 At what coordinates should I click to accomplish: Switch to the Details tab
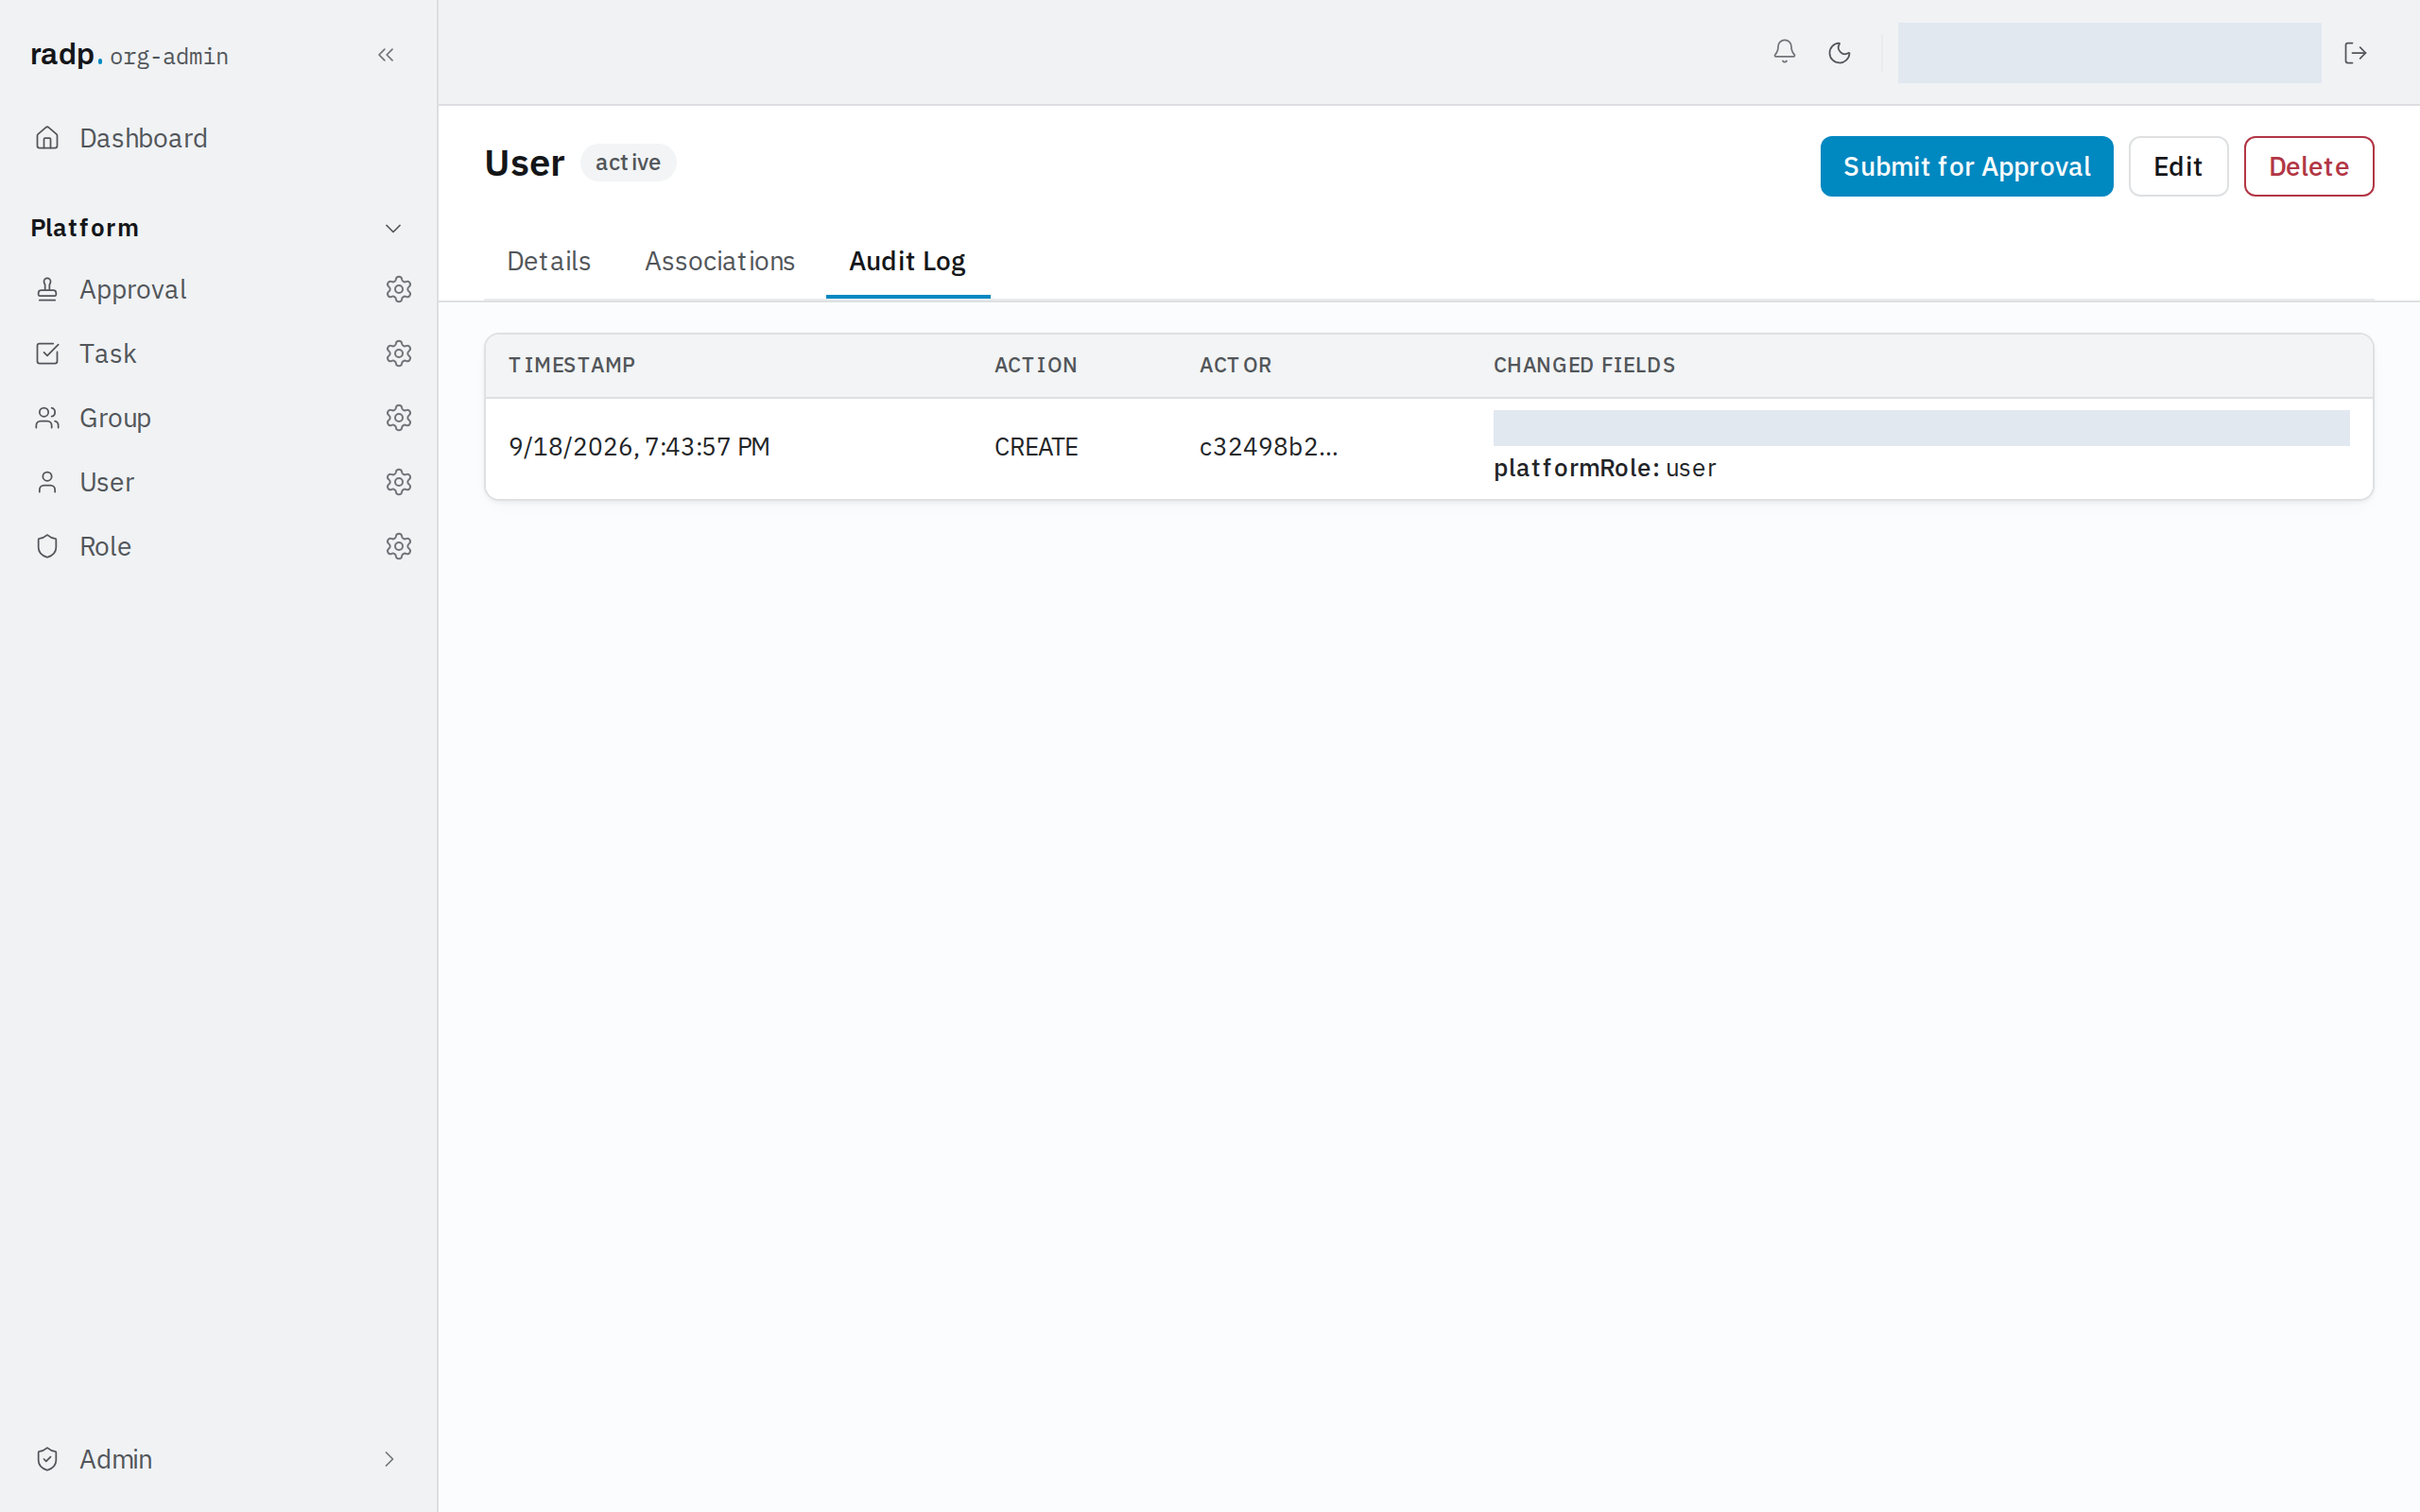[x=549, y=261]
